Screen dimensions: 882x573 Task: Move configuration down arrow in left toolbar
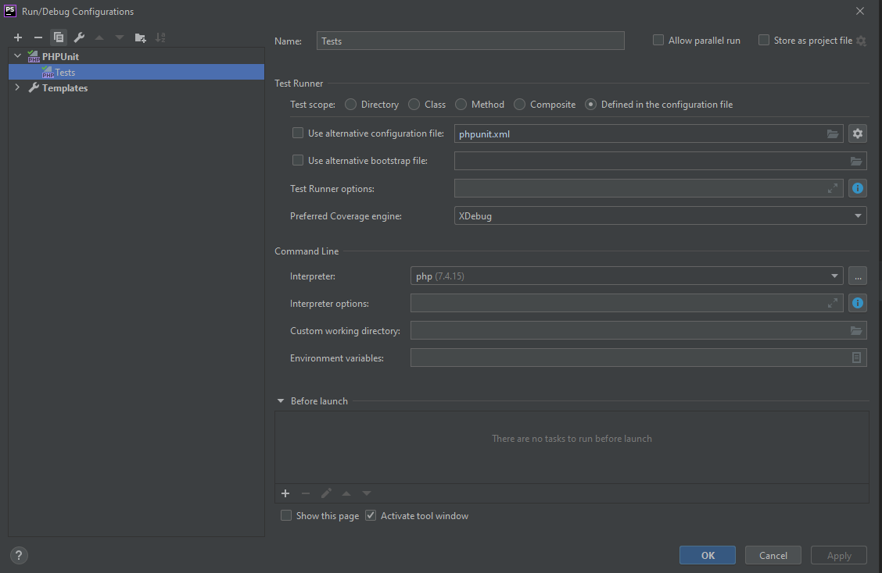pos(120,37)
